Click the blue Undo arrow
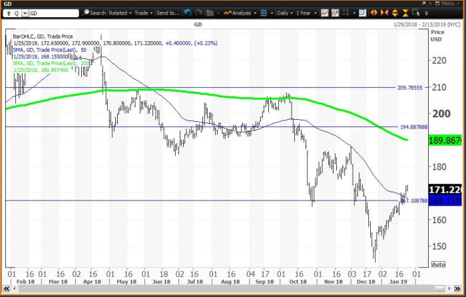 pyautogui.click(x=188, y=13)
